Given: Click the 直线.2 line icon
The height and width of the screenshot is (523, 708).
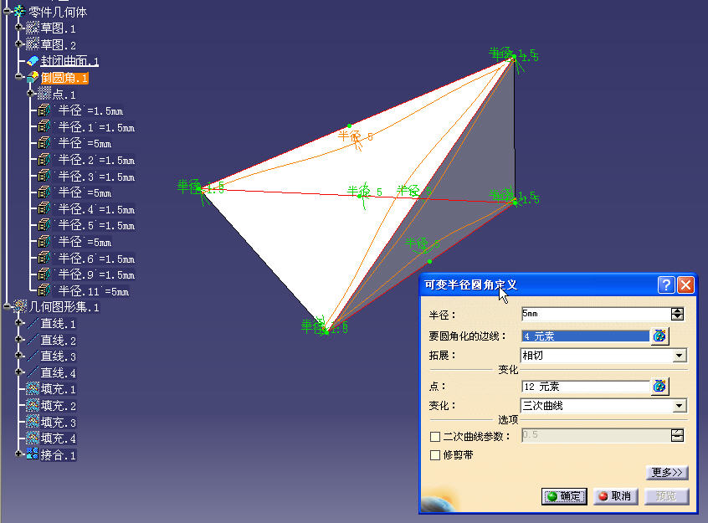Looking at the screenshot, I should pos(33,340).
